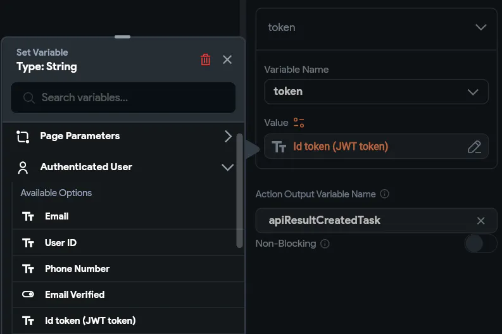Collapse the token header chevron
The height and width of the screenshot is (334, 502).
tap(480, 27)
